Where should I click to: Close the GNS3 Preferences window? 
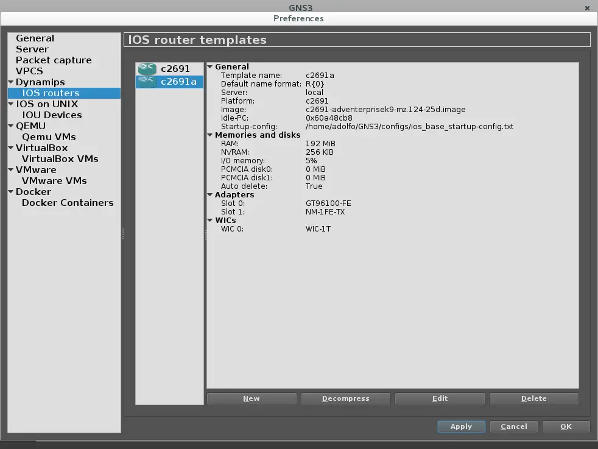(587, 8)
